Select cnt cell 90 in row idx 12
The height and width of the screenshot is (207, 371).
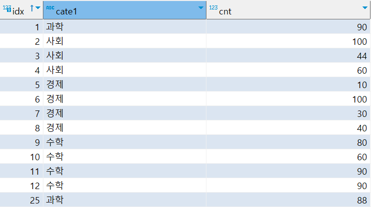(x=288, y=185)
